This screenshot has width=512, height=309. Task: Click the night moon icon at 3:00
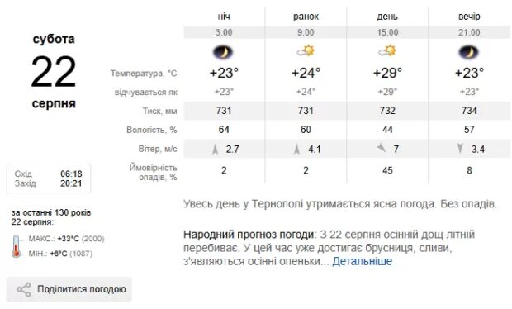pyautogui.click(x=223, y=52)
